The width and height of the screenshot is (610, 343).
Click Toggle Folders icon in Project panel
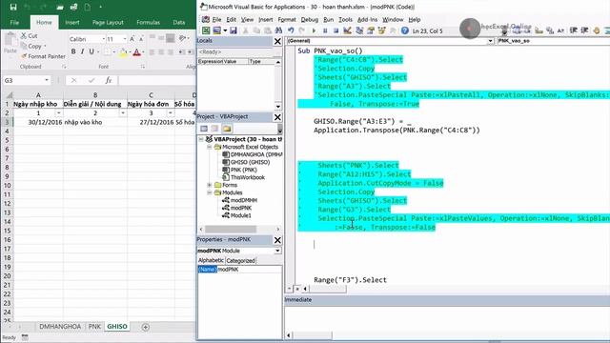point(227,129)
